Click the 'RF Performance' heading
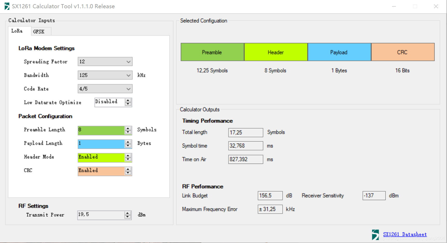The width and height of the screenshot is (447, 243). [203, 187]
